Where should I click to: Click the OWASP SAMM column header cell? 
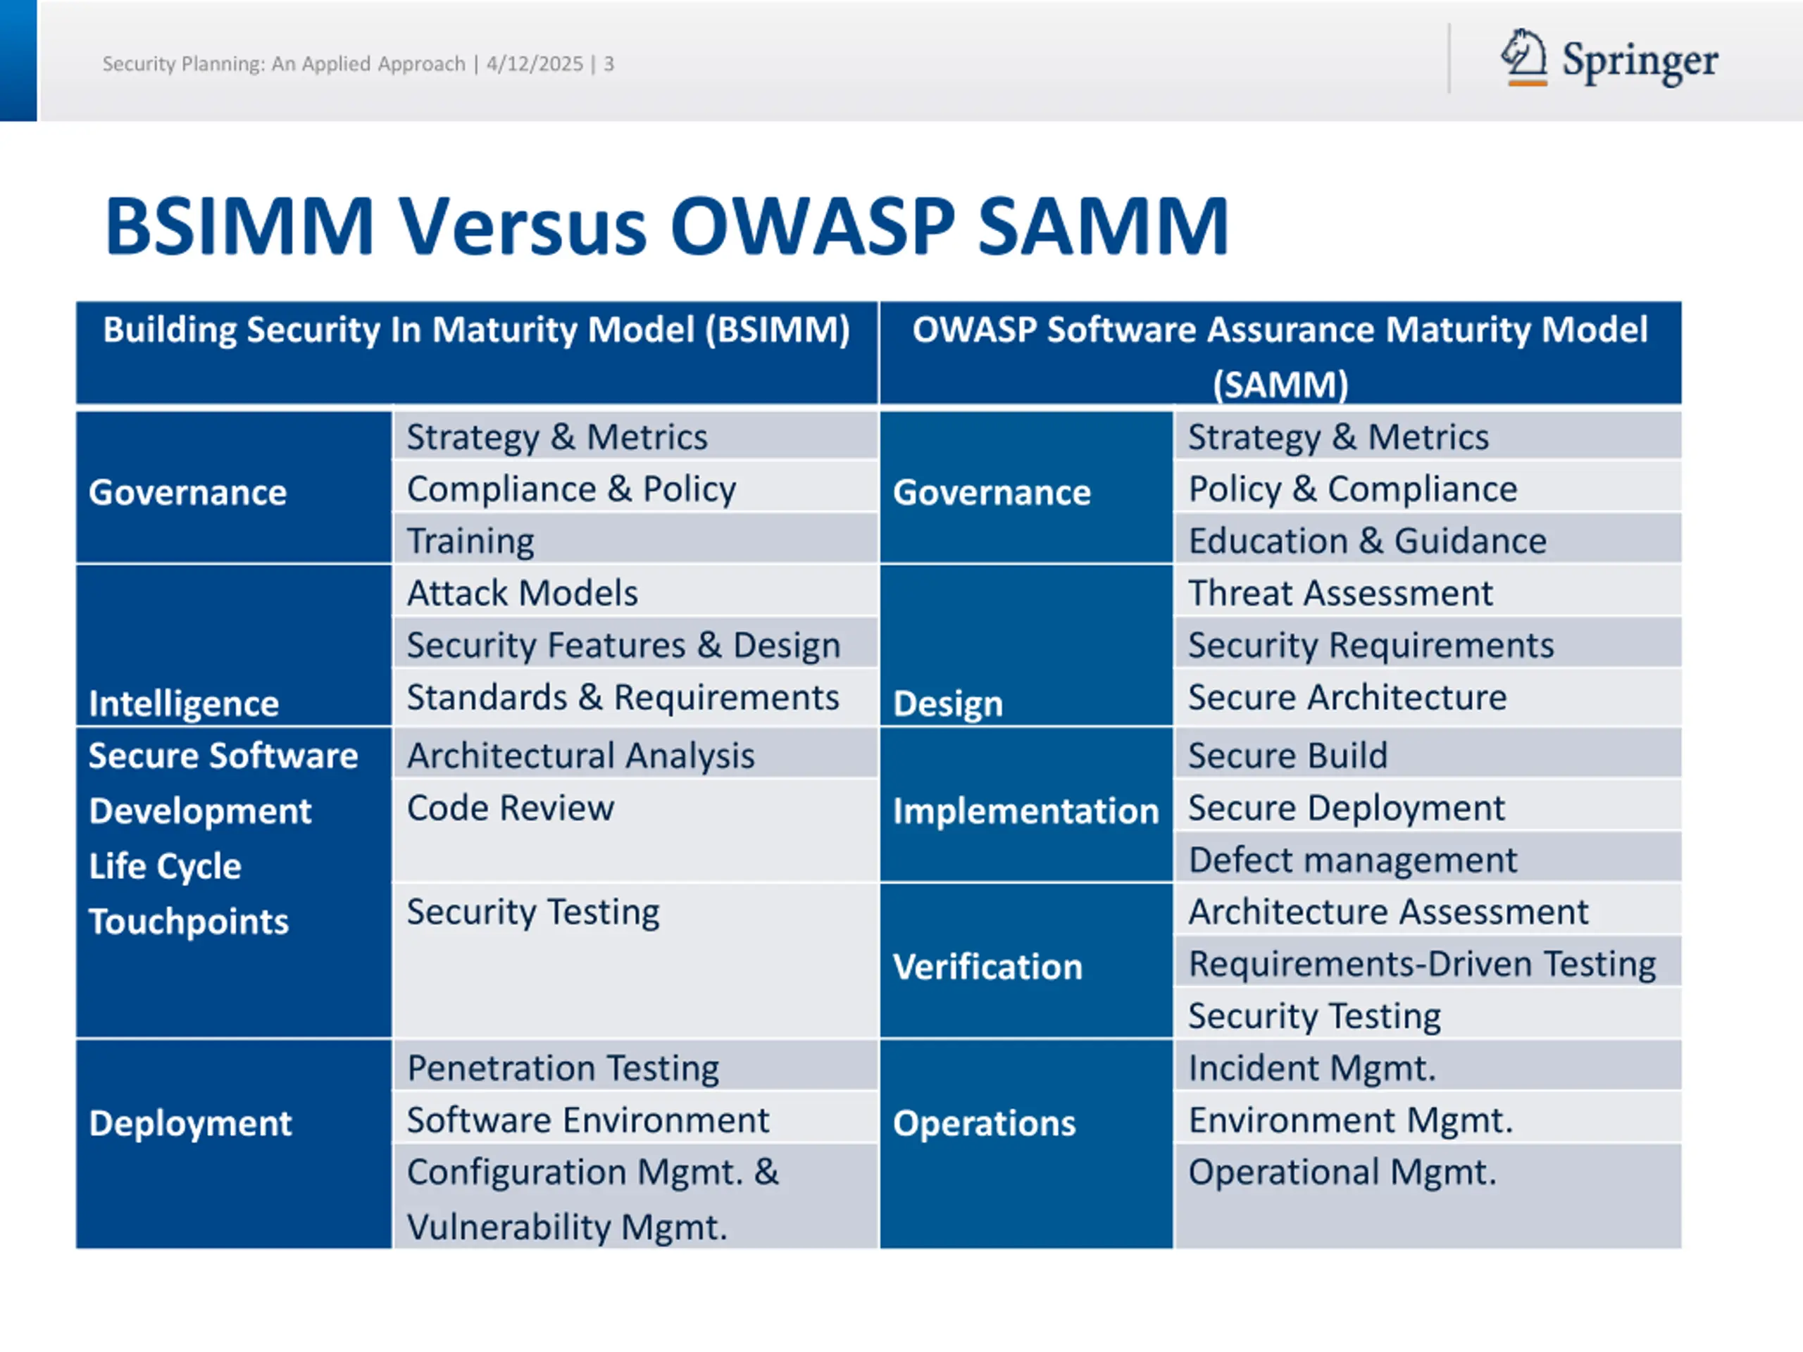click(x=1280, y=353)
